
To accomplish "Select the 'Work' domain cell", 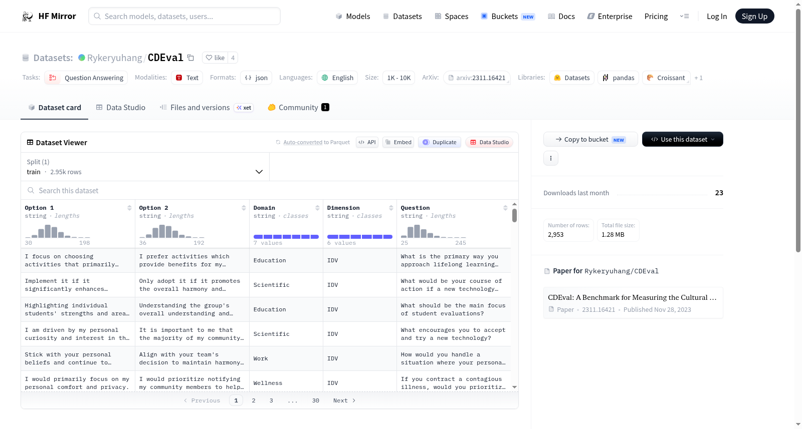I will (286, 358).
